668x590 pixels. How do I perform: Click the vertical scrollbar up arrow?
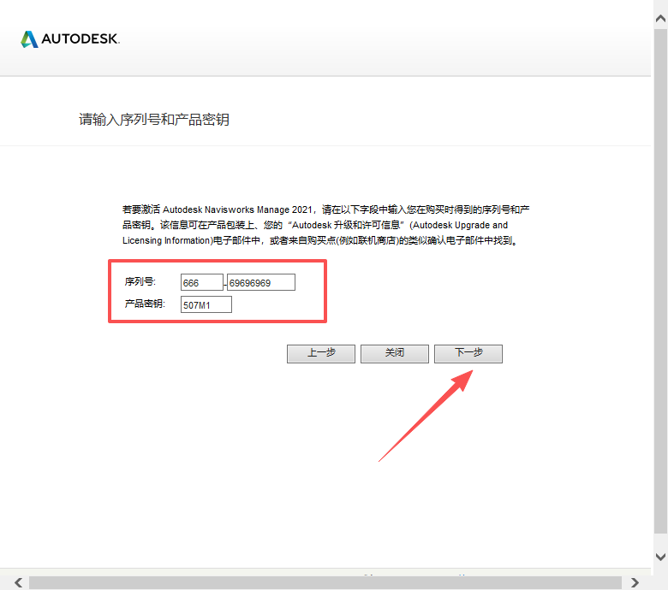pos(661,19)
